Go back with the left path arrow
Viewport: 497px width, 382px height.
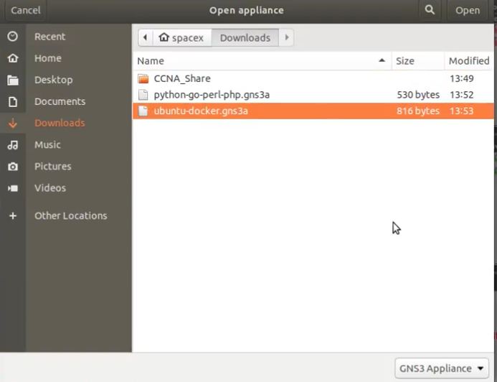click(145, 37)
